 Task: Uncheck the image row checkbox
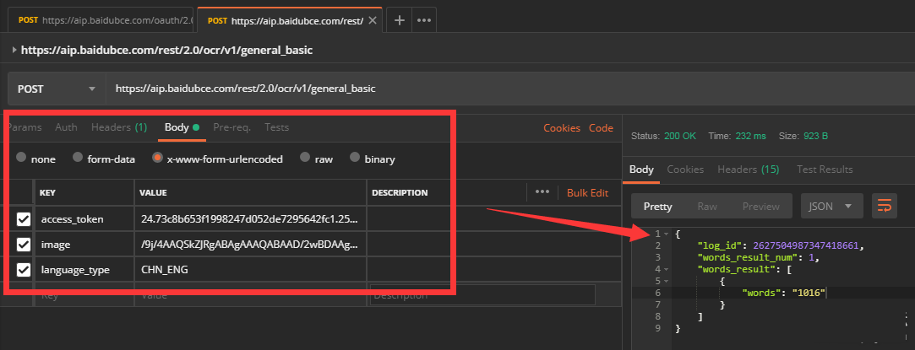[x=24, y=245]
